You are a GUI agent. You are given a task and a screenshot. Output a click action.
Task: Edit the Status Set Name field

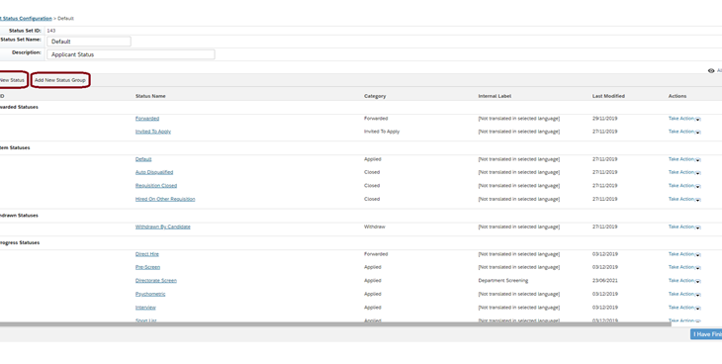tap(89, 42)
